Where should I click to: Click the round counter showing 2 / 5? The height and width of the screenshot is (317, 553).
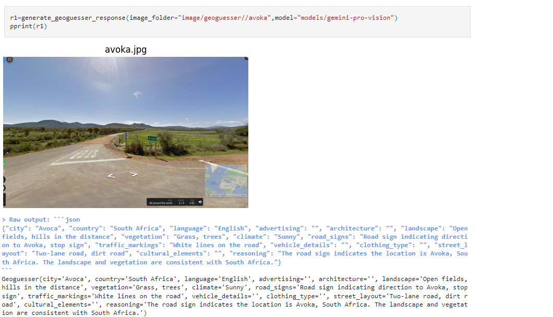[x=181, y=202]
